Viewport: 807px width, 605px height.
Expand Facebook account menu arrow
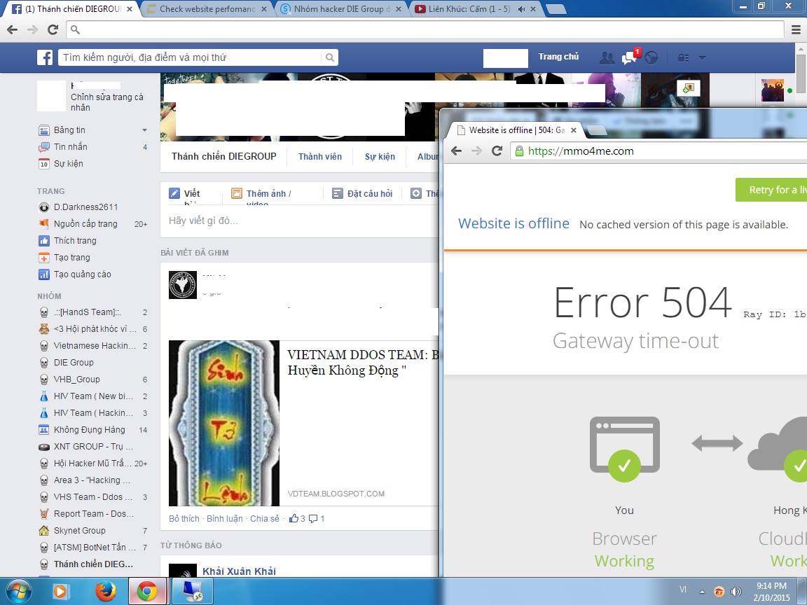pyautogui.click(x=702, y=57)
